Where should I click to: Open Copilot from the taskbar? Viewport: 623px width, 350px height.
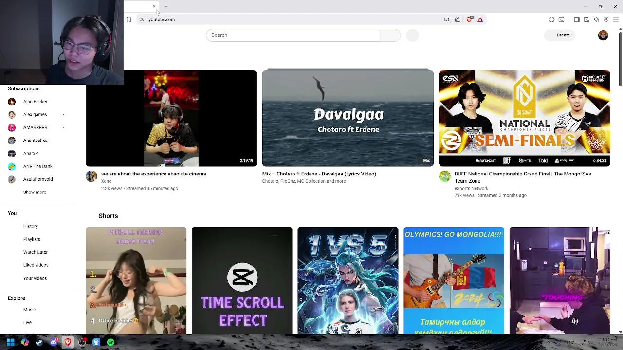25,342
